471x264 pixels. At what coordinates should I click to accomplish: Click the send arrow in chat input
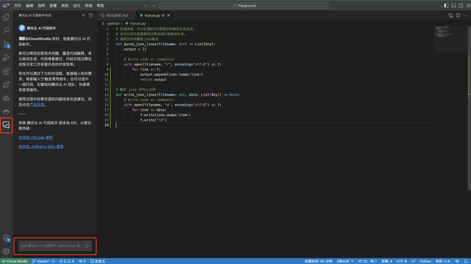(x=87, y=246)
